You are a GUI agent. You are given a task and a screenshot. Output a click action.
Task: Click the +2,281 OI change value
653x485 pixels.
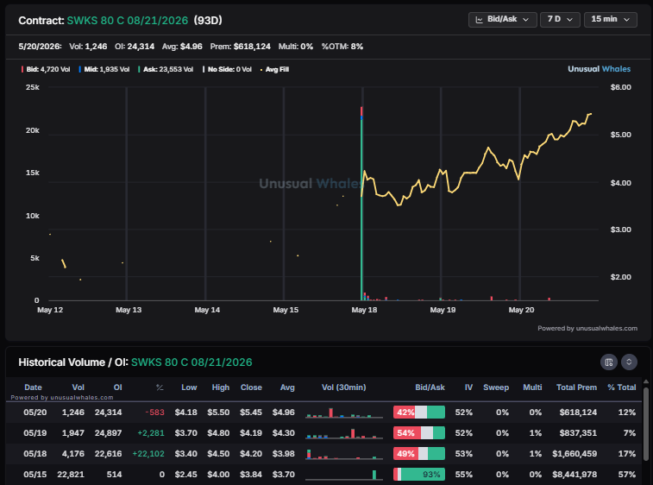151,433
